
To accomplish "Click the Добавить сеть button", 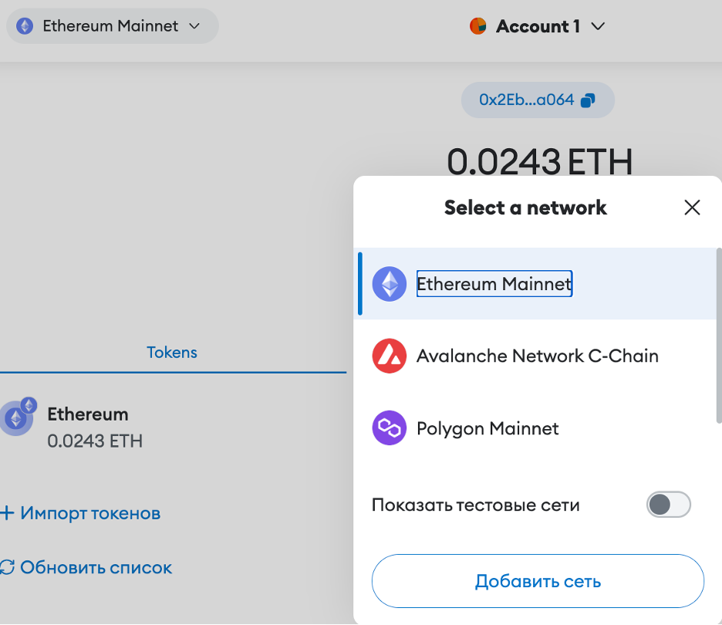I will [538, 581].
